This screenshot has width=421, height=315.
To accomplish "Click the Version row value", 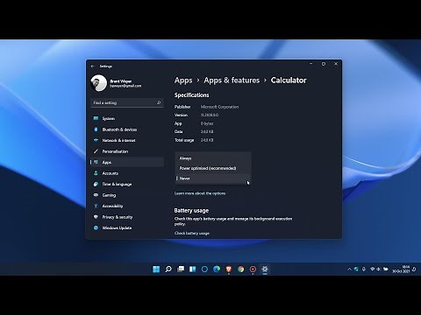I will pos(210,115).
